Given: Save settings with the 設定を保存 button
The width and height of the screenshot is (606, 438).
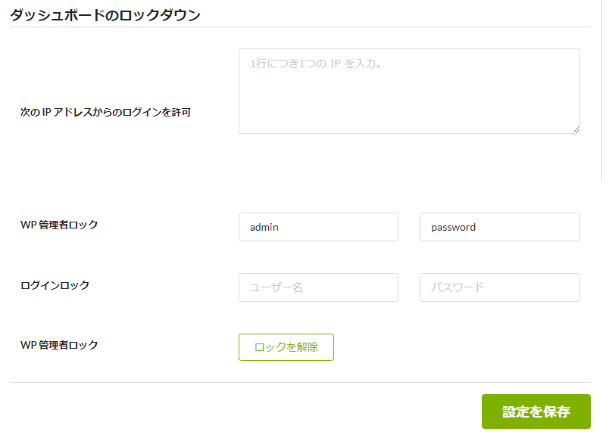Looking at the screenshot, I should coord(536,412).
